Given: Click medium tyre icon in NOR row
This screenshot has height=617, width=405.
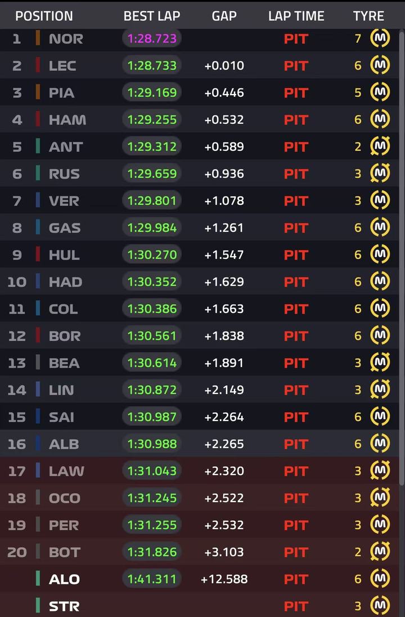Looking at the screenshot, I should tap(380, 38).
